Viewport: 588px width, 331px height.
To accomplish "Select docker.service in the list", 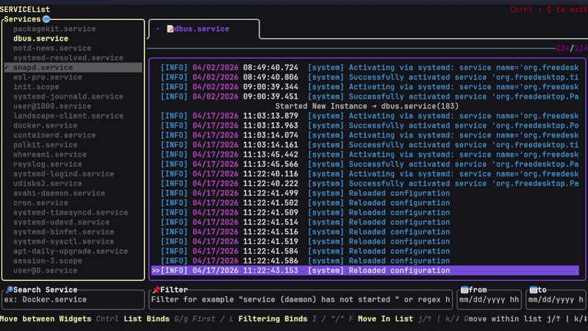I will (73, 126).
